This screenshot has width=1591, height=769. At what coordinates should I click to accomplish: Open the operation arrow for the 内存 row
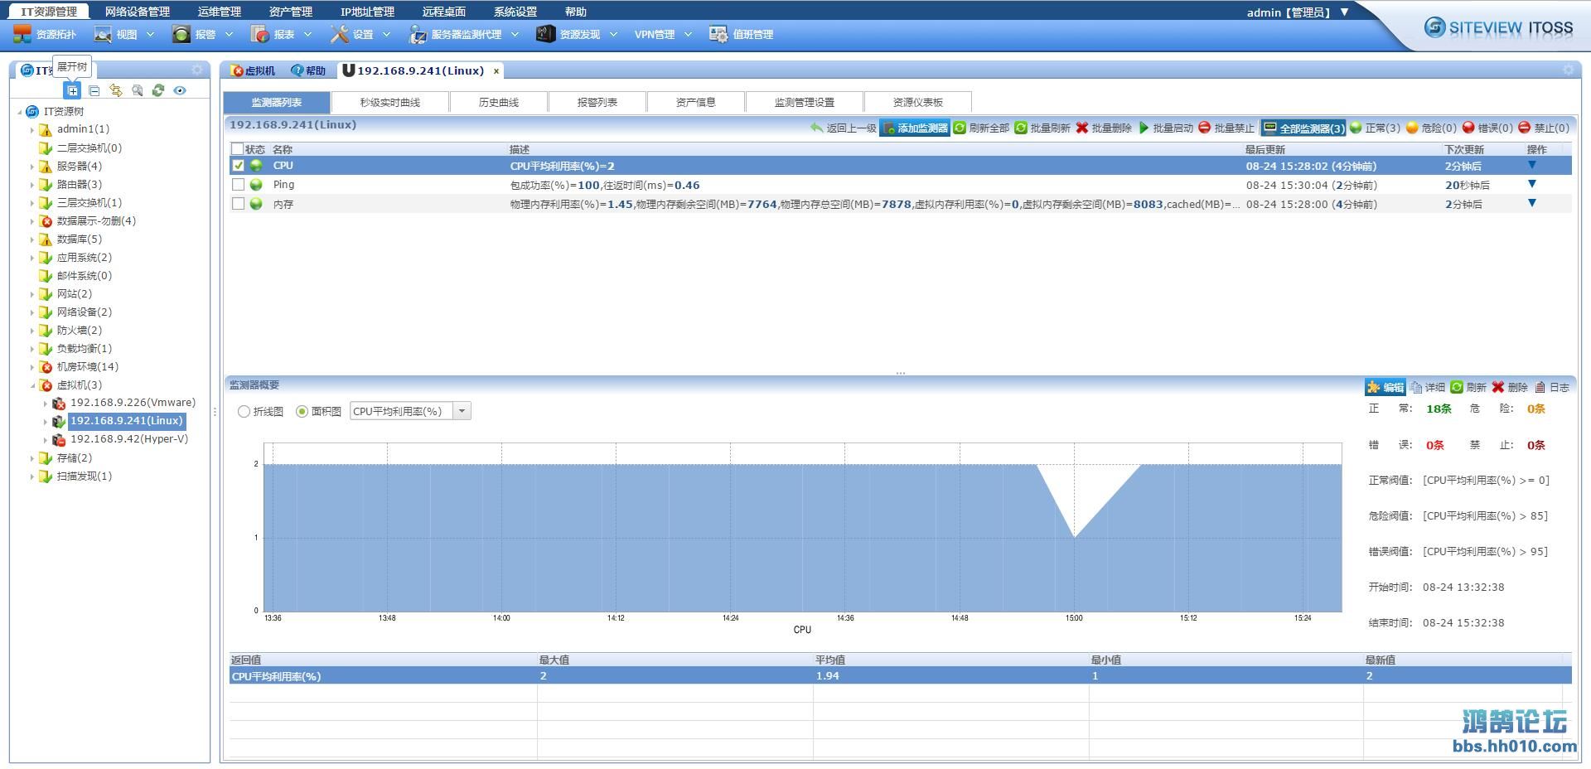1532,203
